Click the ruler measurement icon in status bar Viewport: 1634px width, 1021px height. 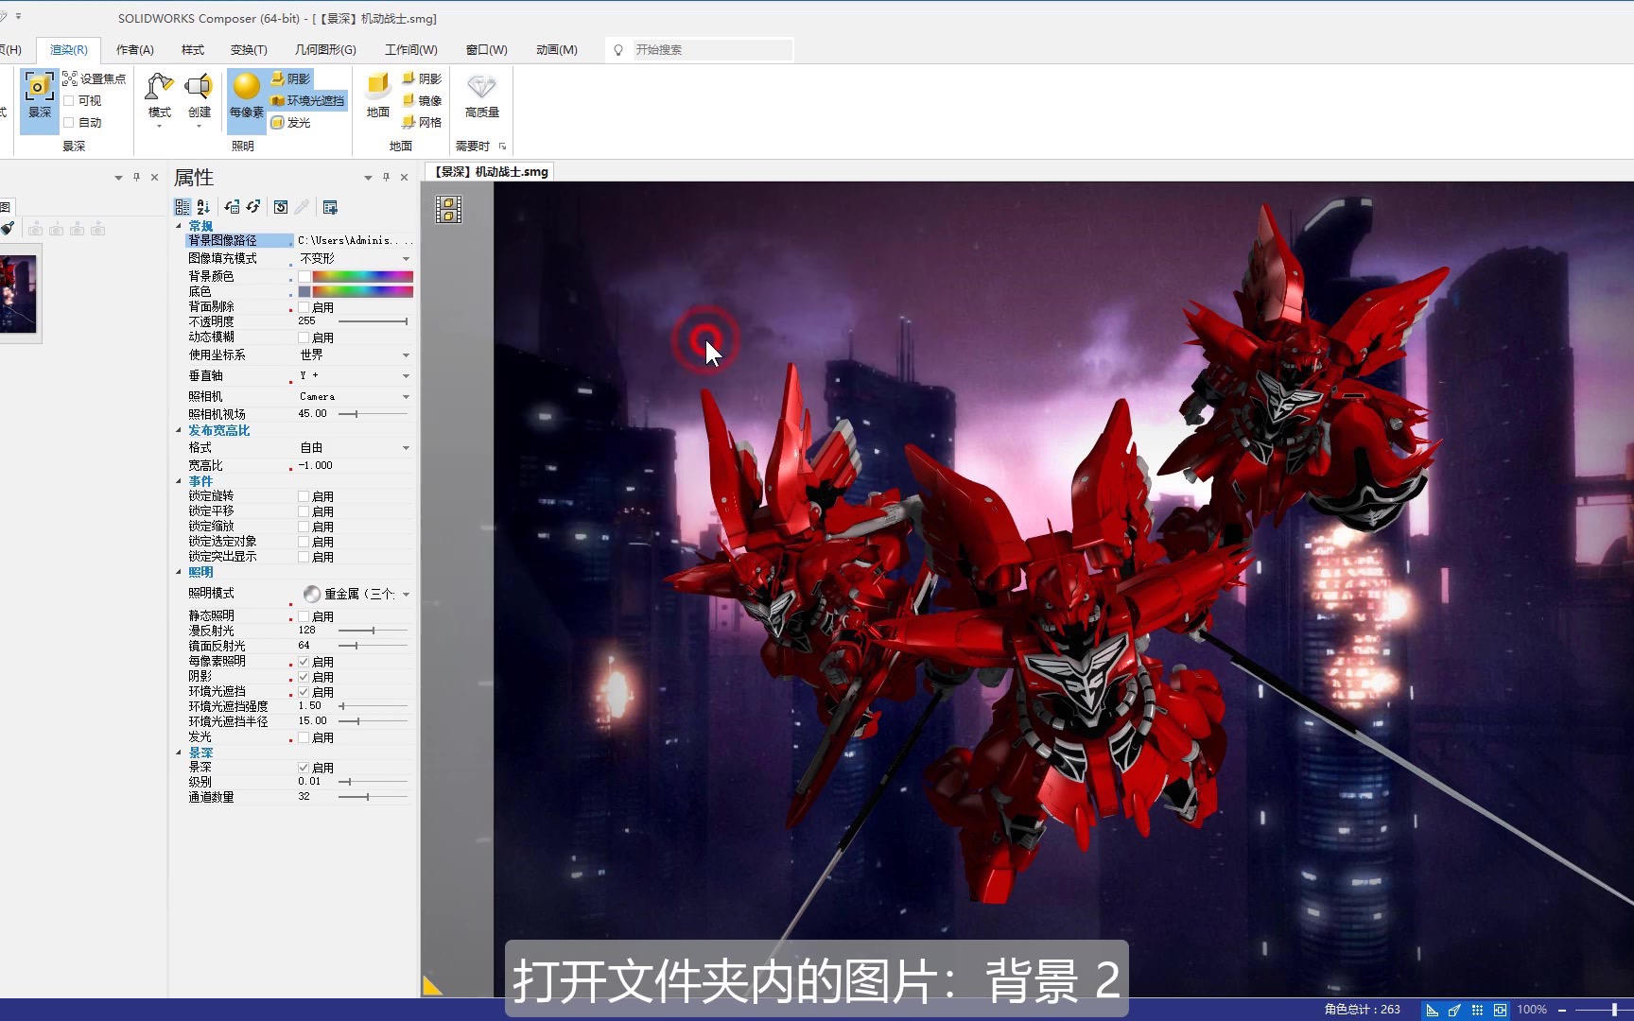click(x=1432, y=1010)
